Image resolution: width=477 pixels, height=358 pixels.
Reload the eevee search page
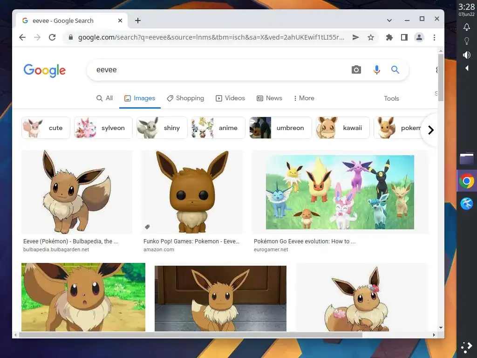coord(52,37)
